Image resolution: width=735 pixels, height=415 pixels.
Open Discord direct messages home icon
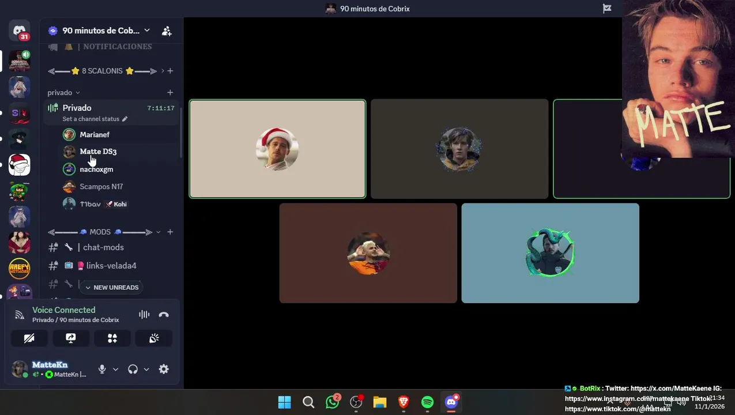click(x=20, y=30)
